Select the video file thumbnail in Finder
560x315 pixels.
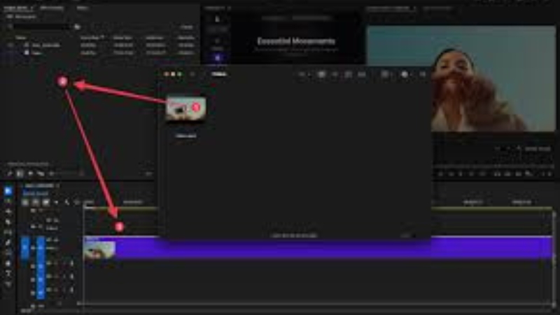[185, 108]
